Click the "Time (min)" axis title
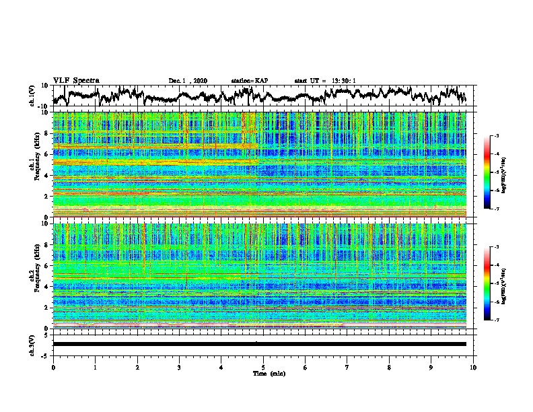 [269, 374]
